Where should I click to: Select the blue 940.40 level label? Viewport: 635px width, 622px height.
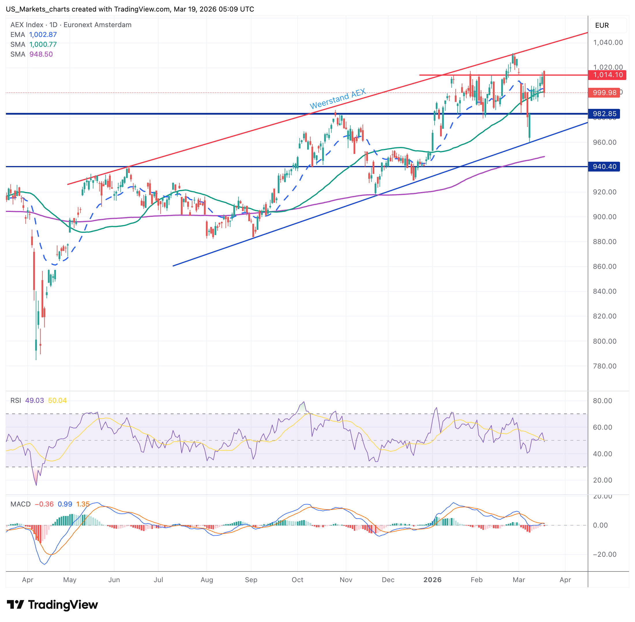coord(604,167)
